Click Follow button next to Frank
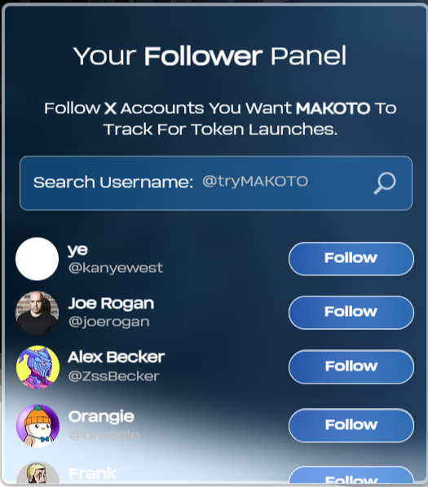The height and width of the screenshot is (487, 428). tap(351, 476)
